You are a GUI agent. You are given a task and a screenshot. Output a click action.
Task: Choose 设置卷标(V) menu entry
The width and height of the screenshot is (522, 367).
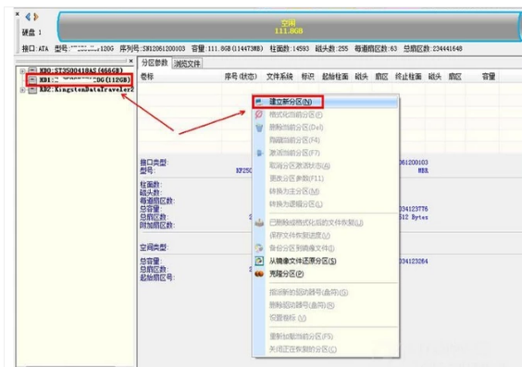pos(288,318)
